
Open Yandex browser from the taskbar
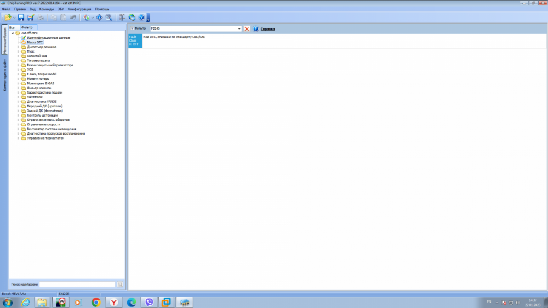point(113,303)
